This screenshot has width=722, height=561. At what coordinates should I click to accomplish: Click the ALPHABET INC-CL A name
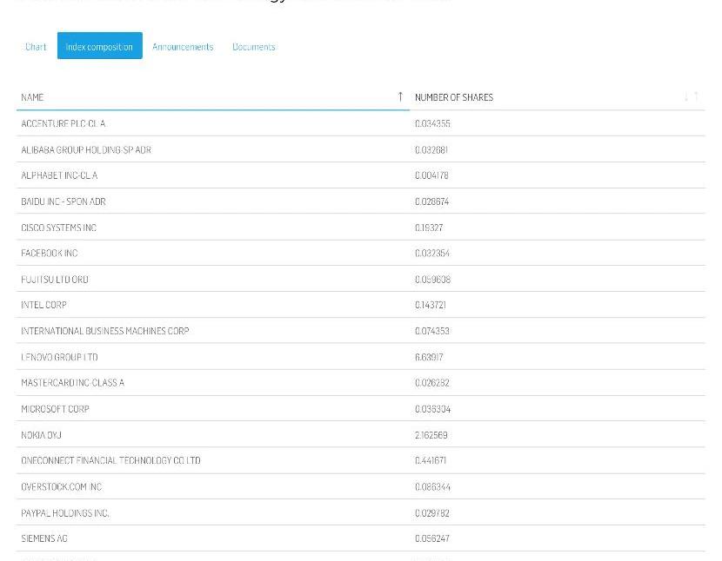tap(59, 175)
